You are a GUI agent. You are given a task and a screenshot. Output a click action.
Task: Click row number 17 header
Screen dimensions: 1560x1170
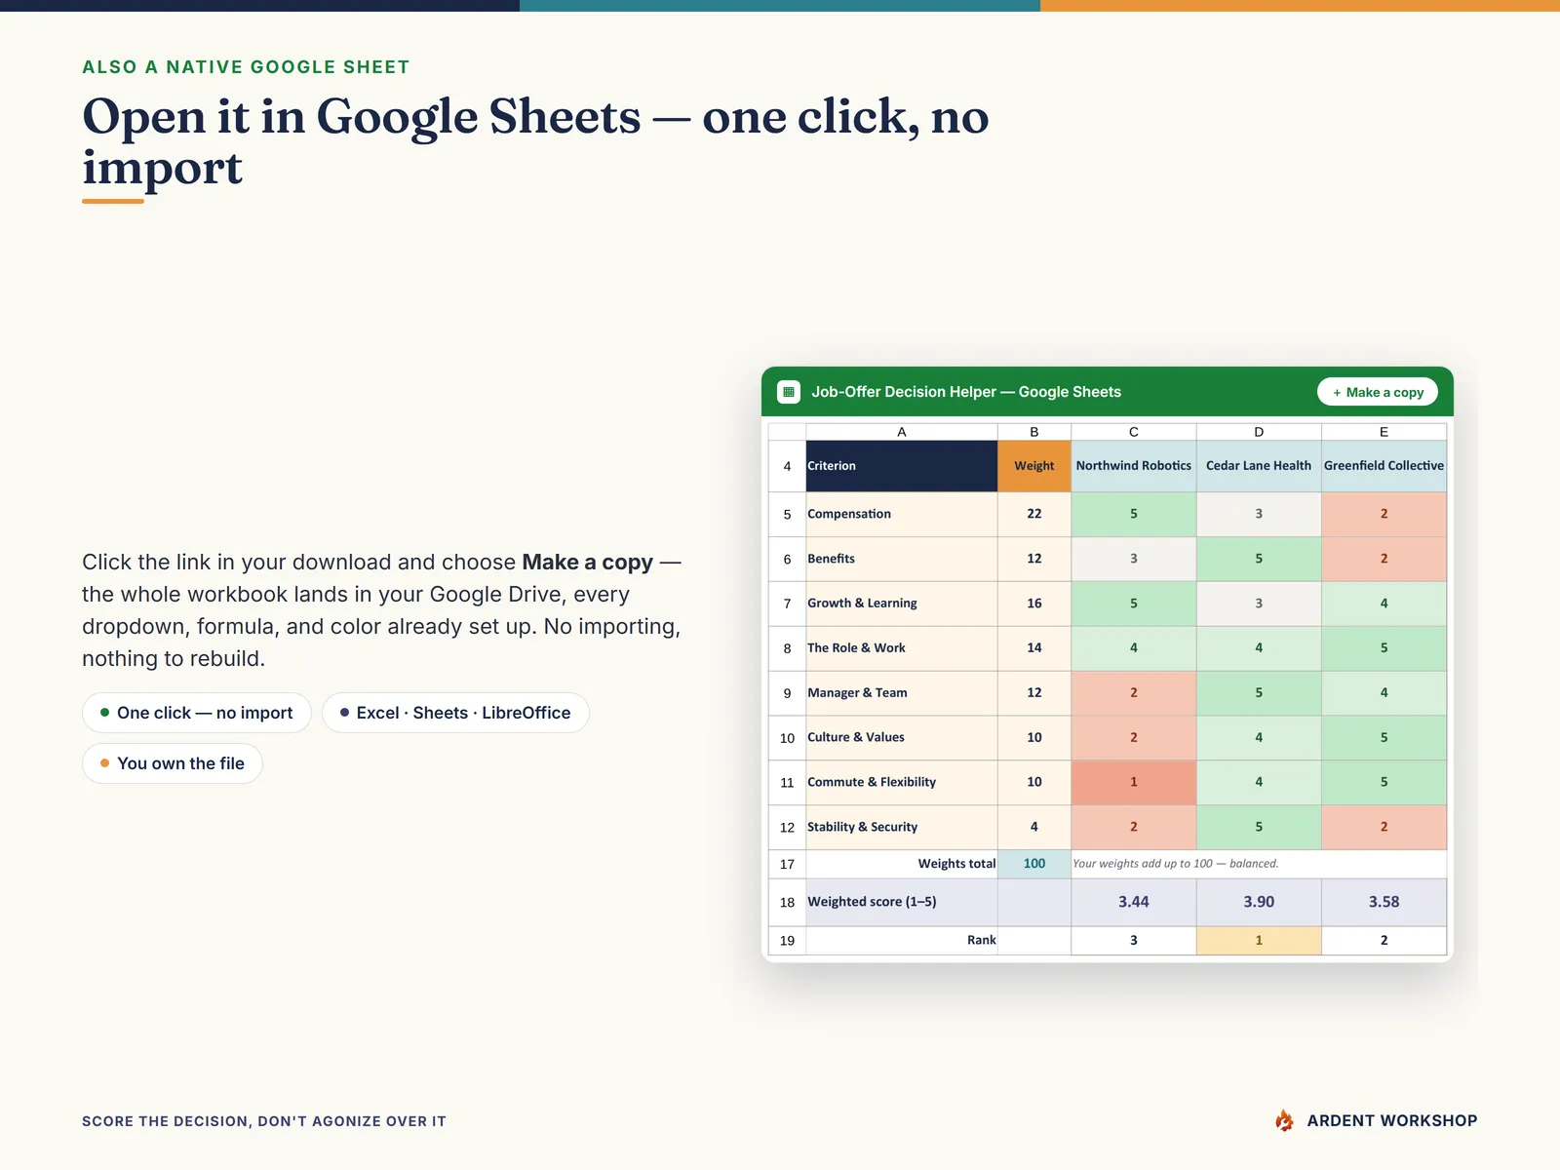pos(787,864)
